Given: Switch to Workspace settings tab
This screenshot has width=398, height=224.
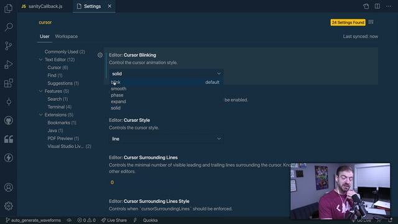Looking at the screenshot, I should coord(67,37).
